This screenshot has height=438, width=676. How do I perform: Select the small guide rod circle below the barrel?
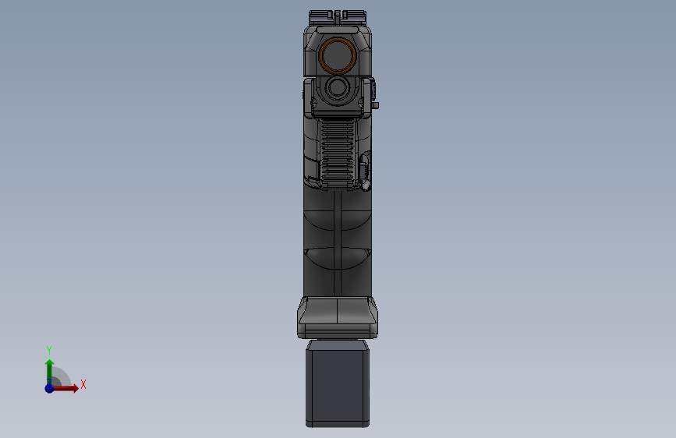(337, 87)
